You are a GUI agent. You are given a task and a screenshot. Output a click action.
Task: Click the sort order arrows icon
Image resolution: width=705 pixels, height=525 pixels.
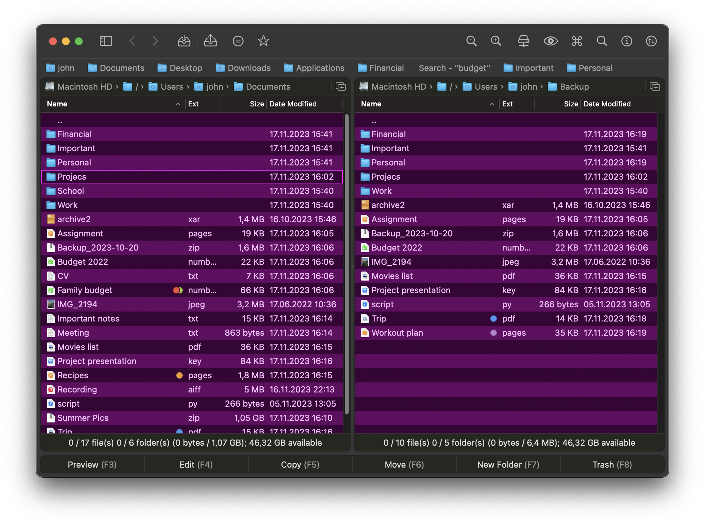click(x=651, y=41)
